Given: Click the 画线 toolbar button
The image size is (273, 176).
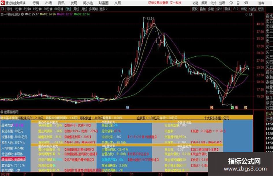Looking at the screenshot, I should coord(227,9).
